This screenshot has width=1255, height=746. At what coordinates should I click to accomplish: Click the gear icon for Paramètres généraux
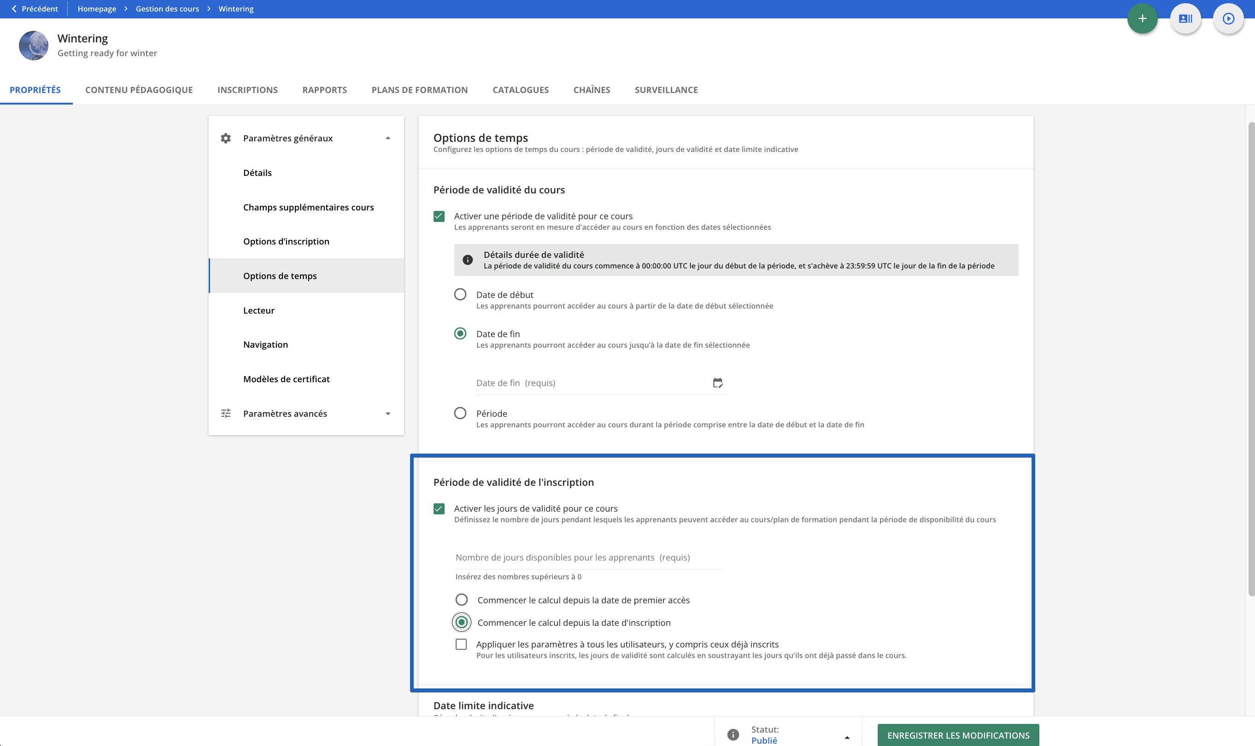(x=226, y=138)
